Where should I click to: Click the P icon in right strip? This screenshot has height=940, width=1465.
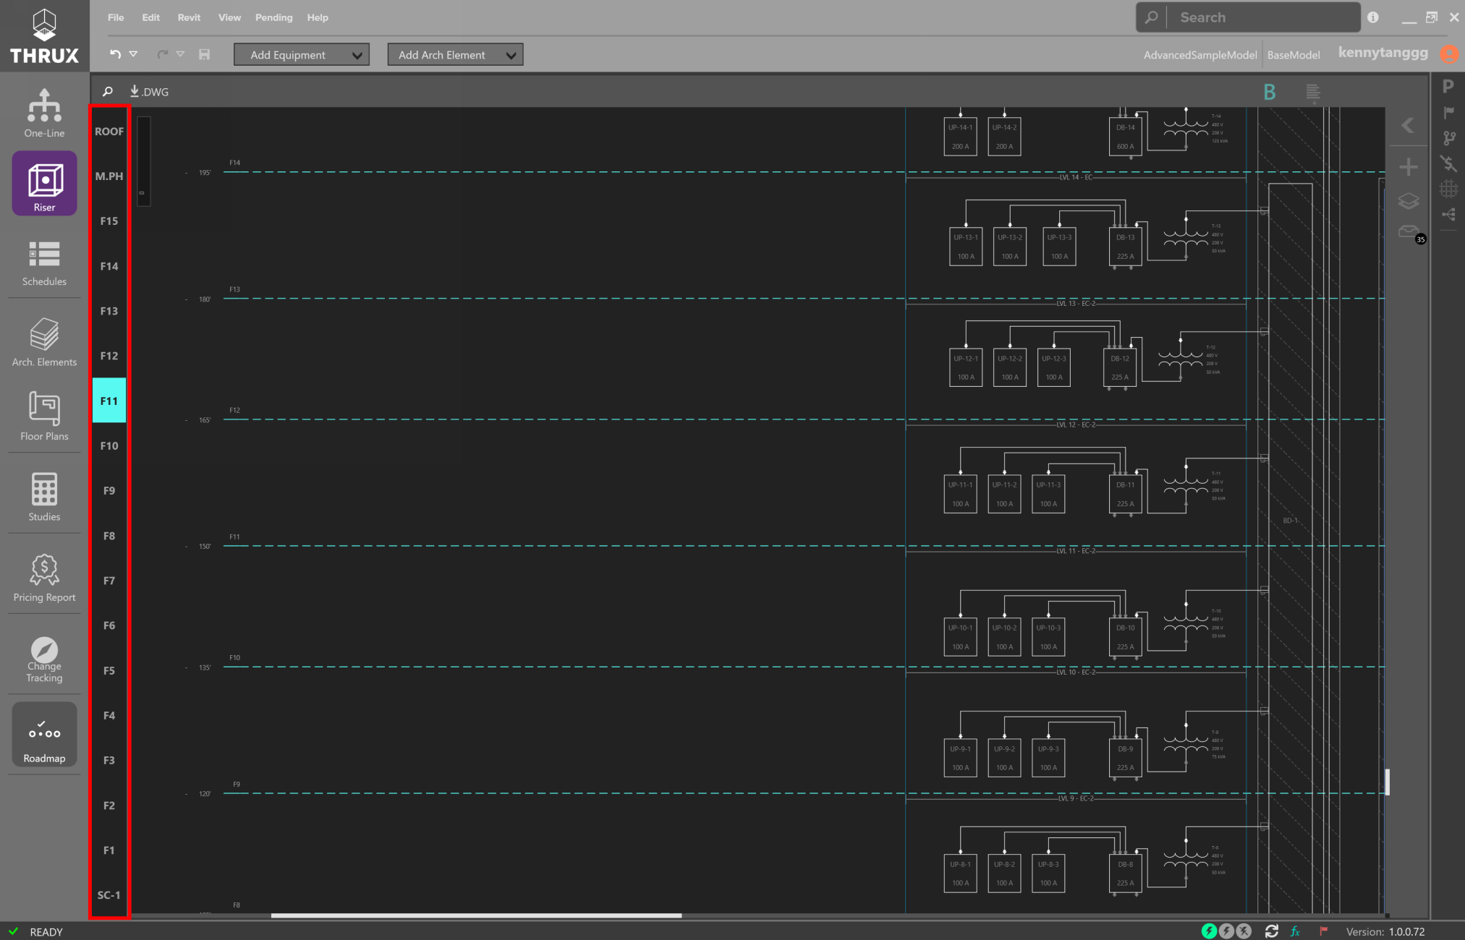pyautogui.click(x=1448, y=86)
